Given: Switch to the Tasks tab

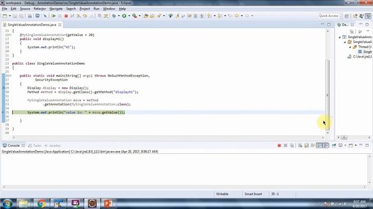Looking at the screenshot, I should [35, 146].
